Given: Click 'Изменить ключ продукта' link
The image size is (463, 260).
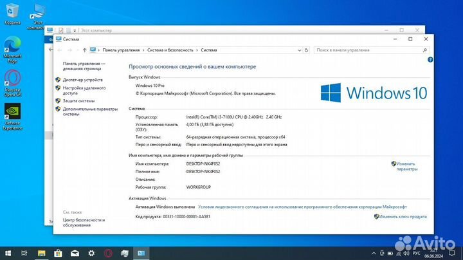Looking at the screenshot, I should click(403, 217).
